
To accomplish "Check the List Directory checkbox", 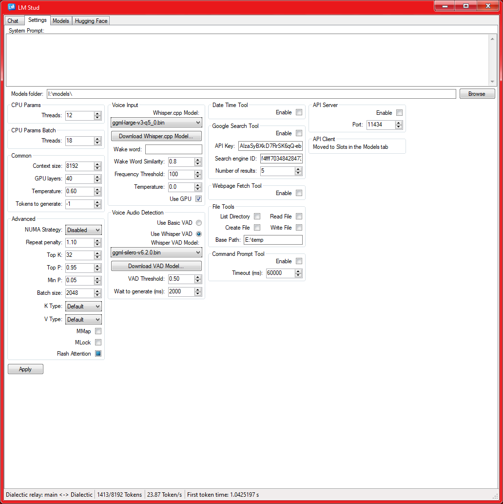I will click(x=257, y=216).
